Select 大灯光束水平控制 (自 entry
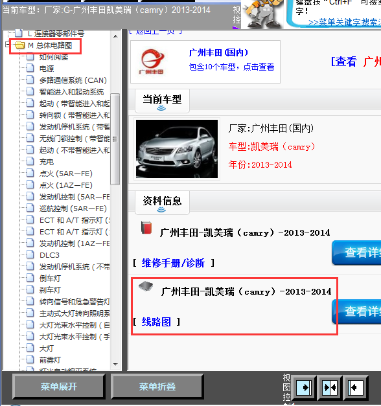 (x=74, y=324)
